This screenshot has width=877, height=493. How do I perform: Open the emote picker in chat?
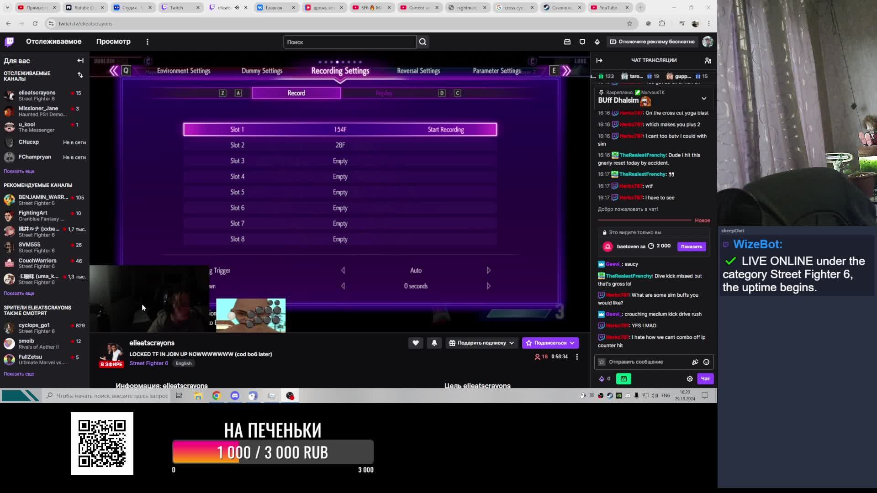point(706,362)
